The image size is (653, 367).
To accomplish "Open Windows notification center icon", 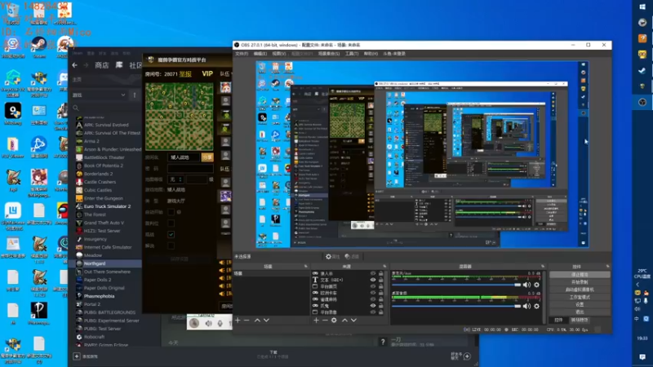I will coord(642,357).
